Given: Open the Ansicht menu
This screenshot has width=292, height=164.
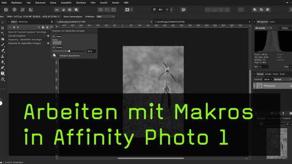Looking at the screenshot, I should tap(104, 3).
